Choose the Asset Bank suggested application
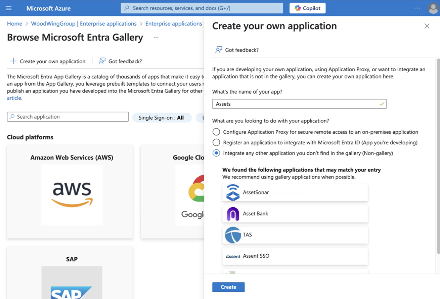The width and height of the screenshot is (440, 299). tap(295, 214)
